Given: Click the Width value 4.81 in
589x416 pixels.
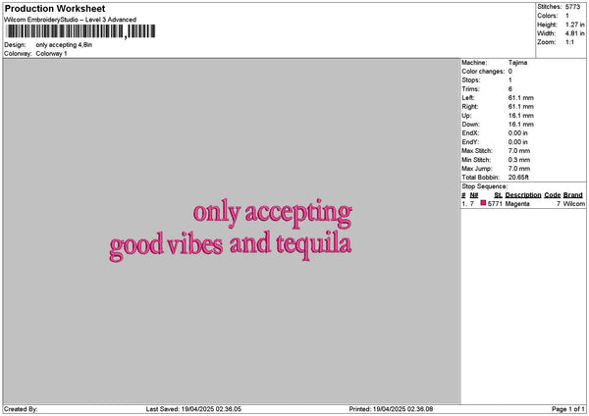Looking at the screenshot, I should point(574,33).
